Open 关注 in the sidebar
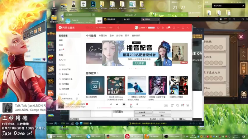This screenshot has width=248, height=139. [61, 50]
